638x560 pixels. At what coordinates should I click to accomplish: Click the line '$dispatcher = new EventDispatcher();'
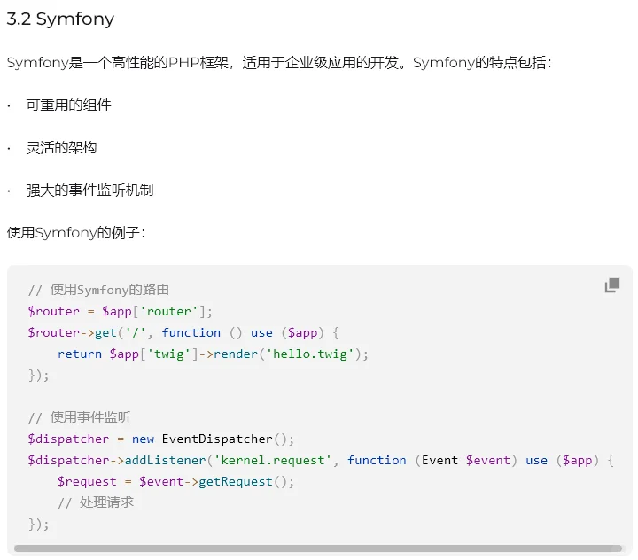point(161,439)
